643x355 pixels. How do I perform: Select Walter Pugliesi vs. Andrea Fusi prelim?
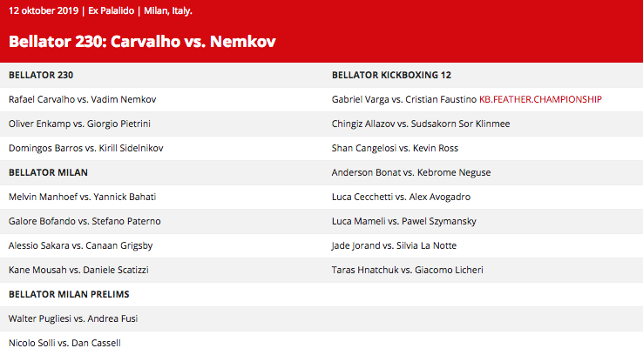click(75, 318)
